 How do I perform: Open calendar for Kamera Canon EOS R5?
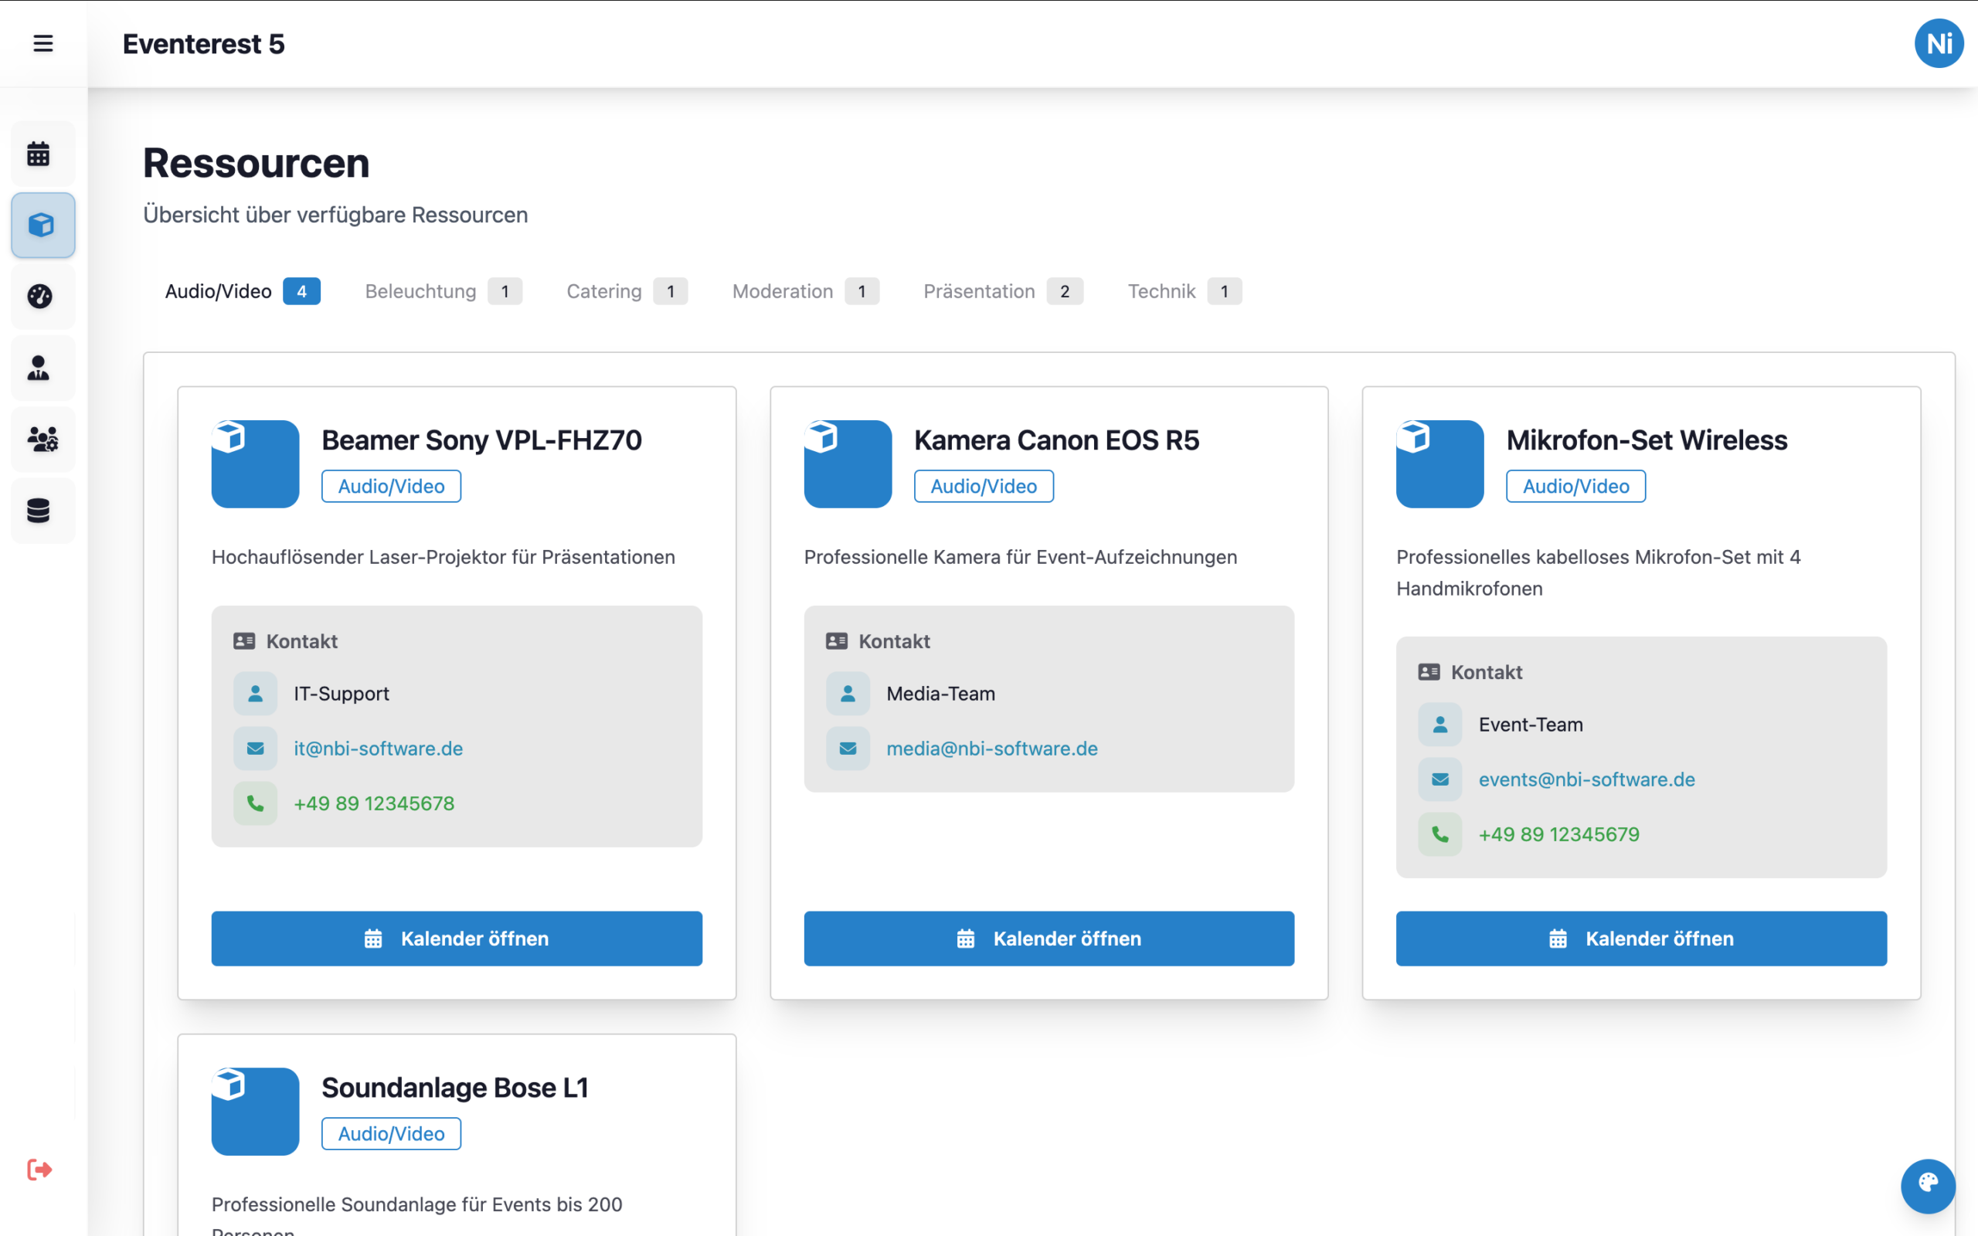1048,939
